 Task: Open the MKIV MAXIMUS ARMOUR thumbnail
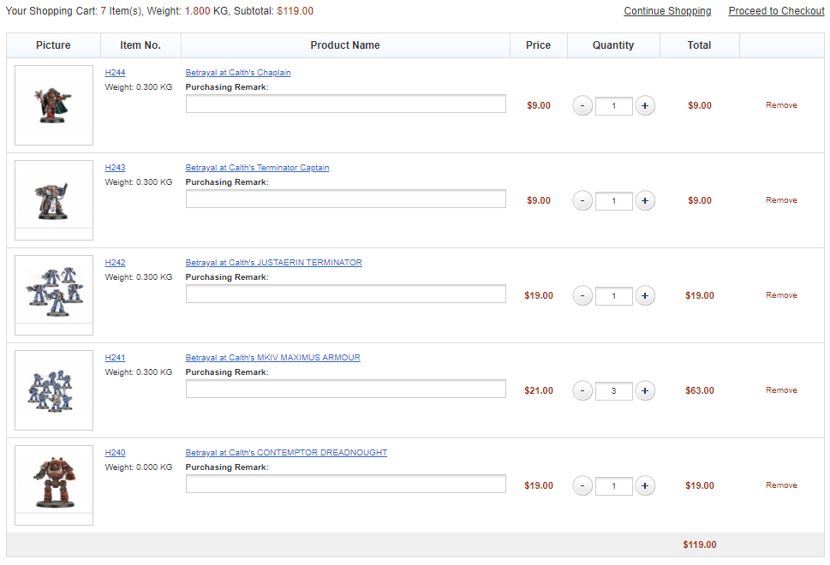click(x=53, y=390)
